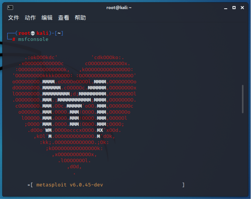Viewport: 251px width, 199px height.
Task: Open the 文件 menu
Action: [14, 17]
